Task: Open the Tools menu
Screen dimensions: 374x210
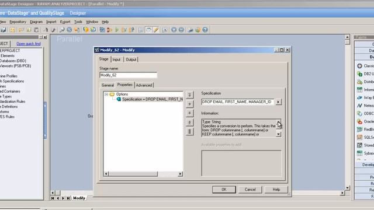Action: (78, 22)
